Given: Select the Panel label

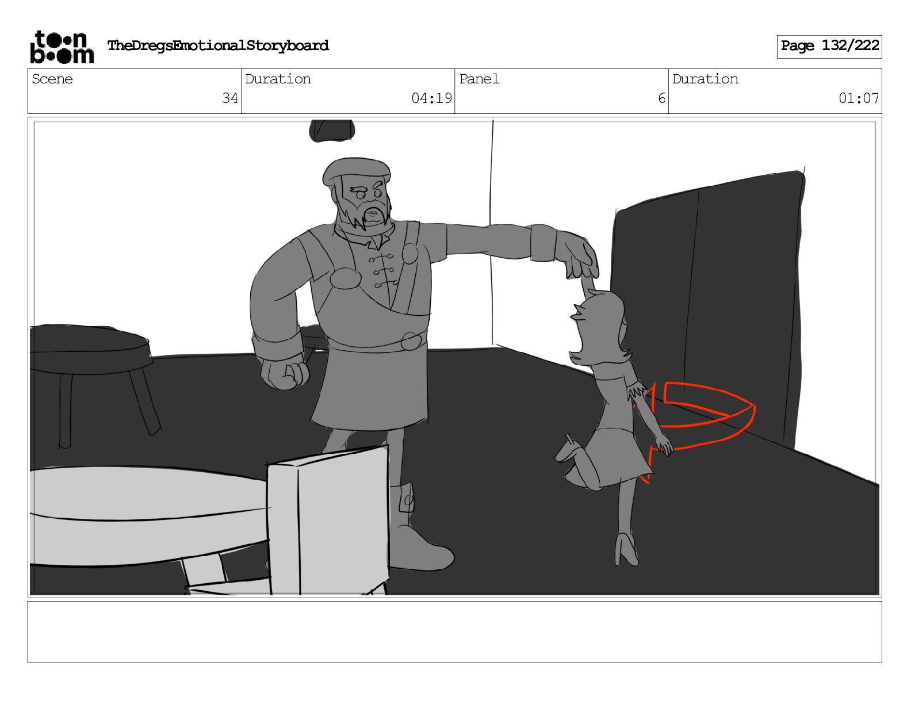Looking at the screenshot, I should click(x=479, y=79).
